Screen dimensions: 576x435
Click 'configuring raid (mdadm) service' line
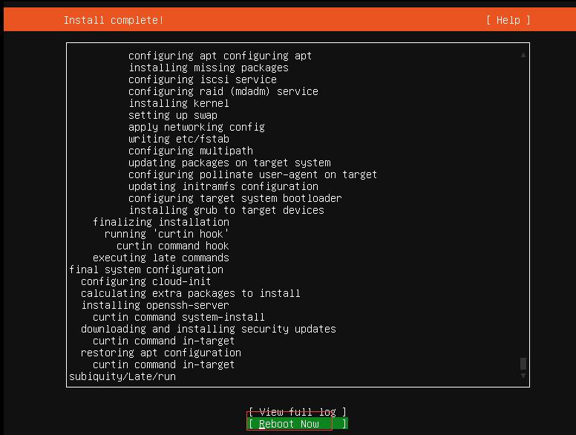(x=223, y=91)
